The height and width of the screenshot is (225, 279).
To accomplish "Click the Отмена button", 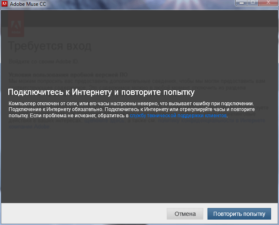I will pyautogui.click(x=185, y=214).
